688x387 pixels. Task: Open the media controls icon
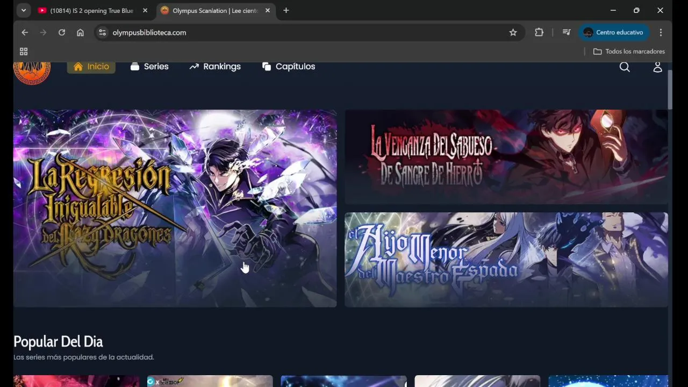click(x=567, y=32)
